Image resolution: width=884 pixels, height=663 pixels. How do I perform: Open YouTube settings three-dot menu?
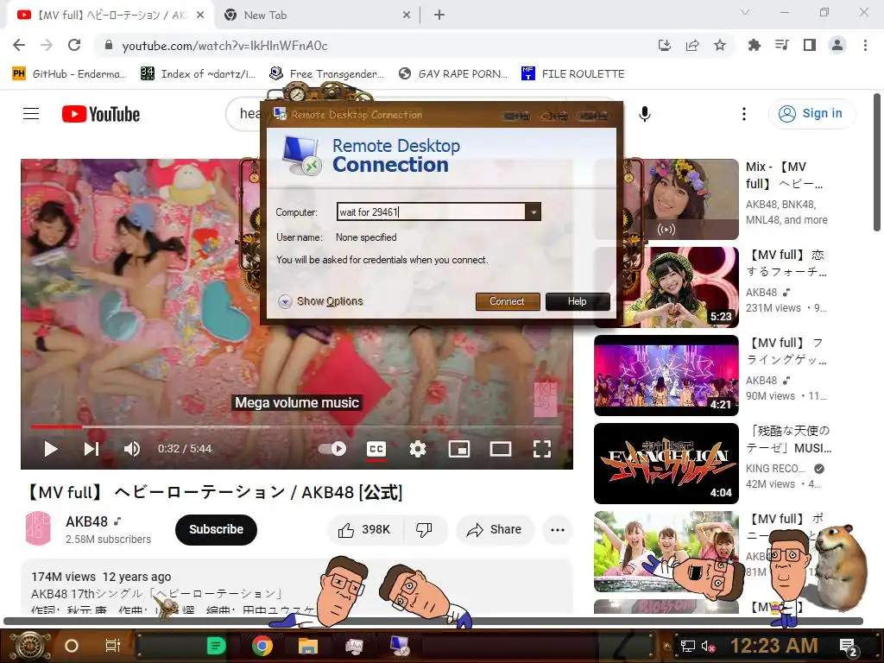[744, 114]
